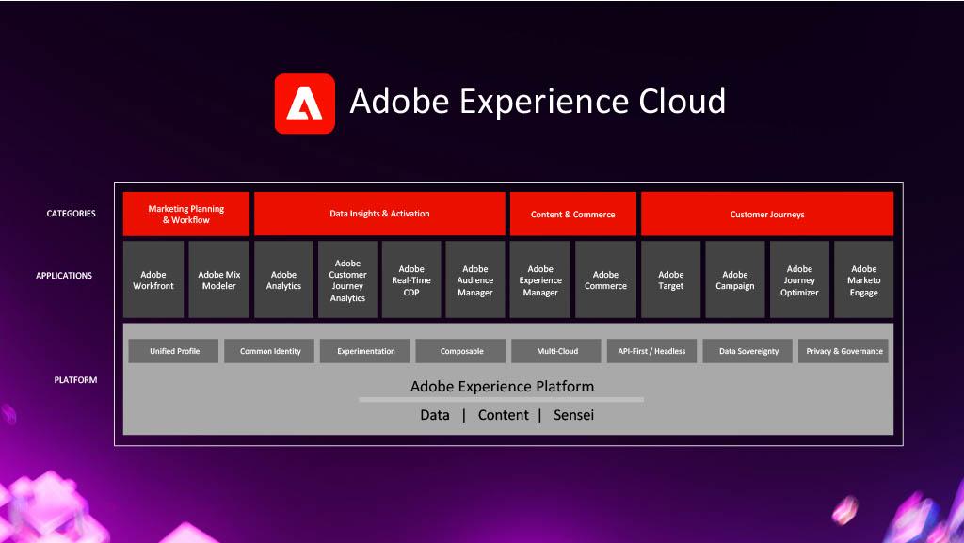Select the Data Insights & Activation category

(x=379, y=214)
